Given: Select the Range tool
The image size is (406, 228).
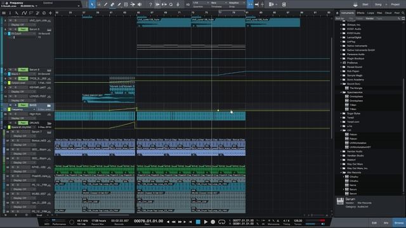Looking at the screenshot, I should tap(99, 4).
